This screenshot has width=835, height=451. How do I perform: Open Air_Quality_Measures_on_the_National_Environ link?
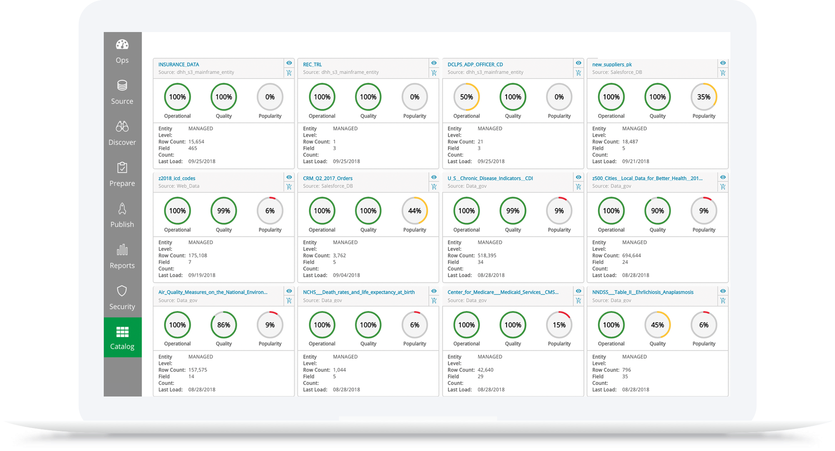click(213, 292)
